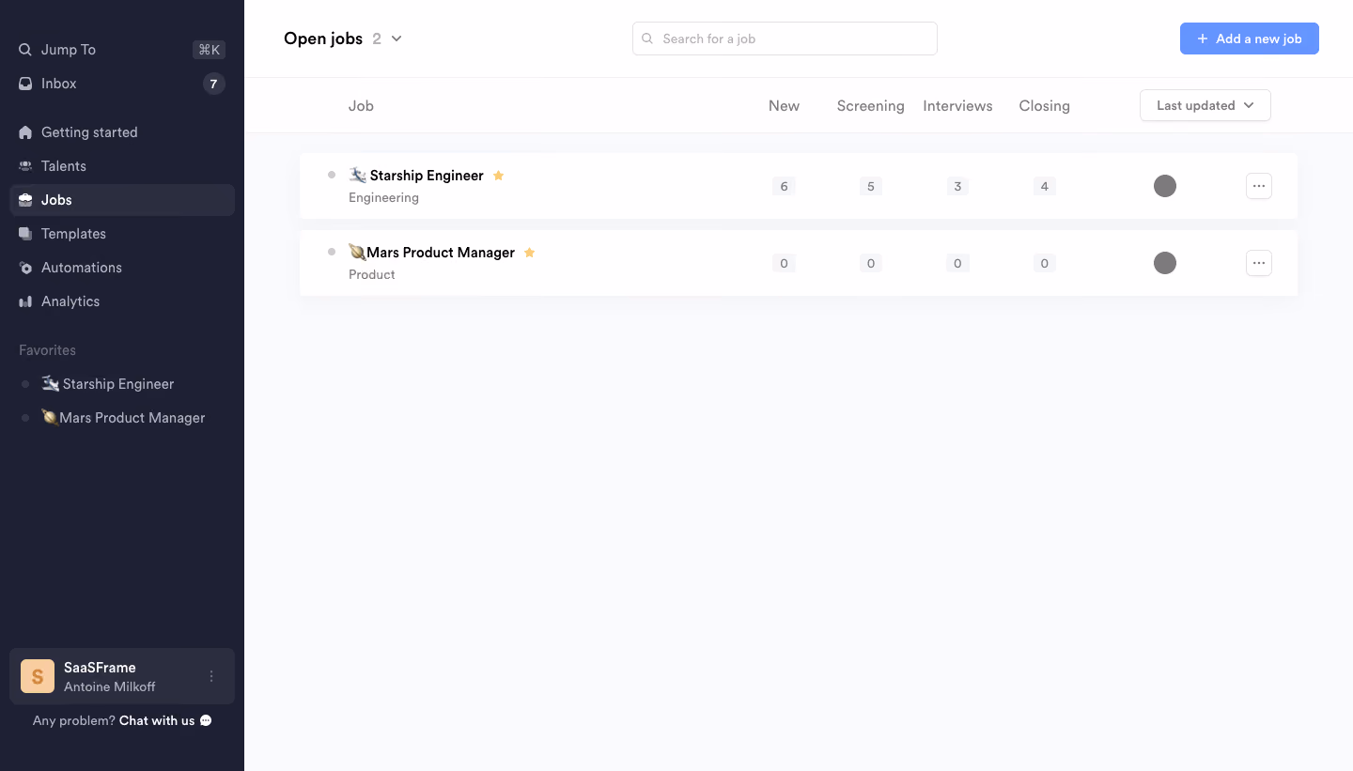
Task: Click New count 6 for Starship Engineer
Action: coord(784,186)
